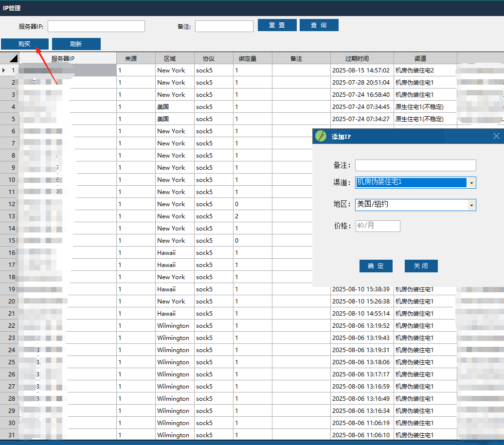Select row 1 header with arrow indicator

(x=9, y=71)
